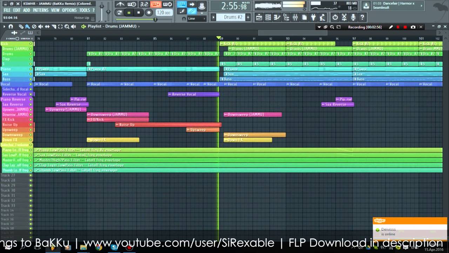Select the Zoom magnifier tool in Playlist
449x253 pixels.
click(x=67, y=26)
